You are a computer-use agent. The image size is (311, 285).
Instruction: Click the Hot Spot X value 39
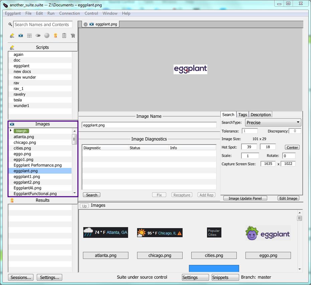click(x=249, y=147)
